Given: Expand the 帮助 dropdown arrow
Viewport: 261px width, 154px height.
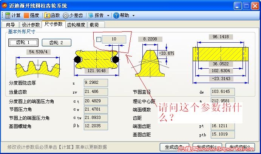Looking at the screenshot, I should point(133,15).
